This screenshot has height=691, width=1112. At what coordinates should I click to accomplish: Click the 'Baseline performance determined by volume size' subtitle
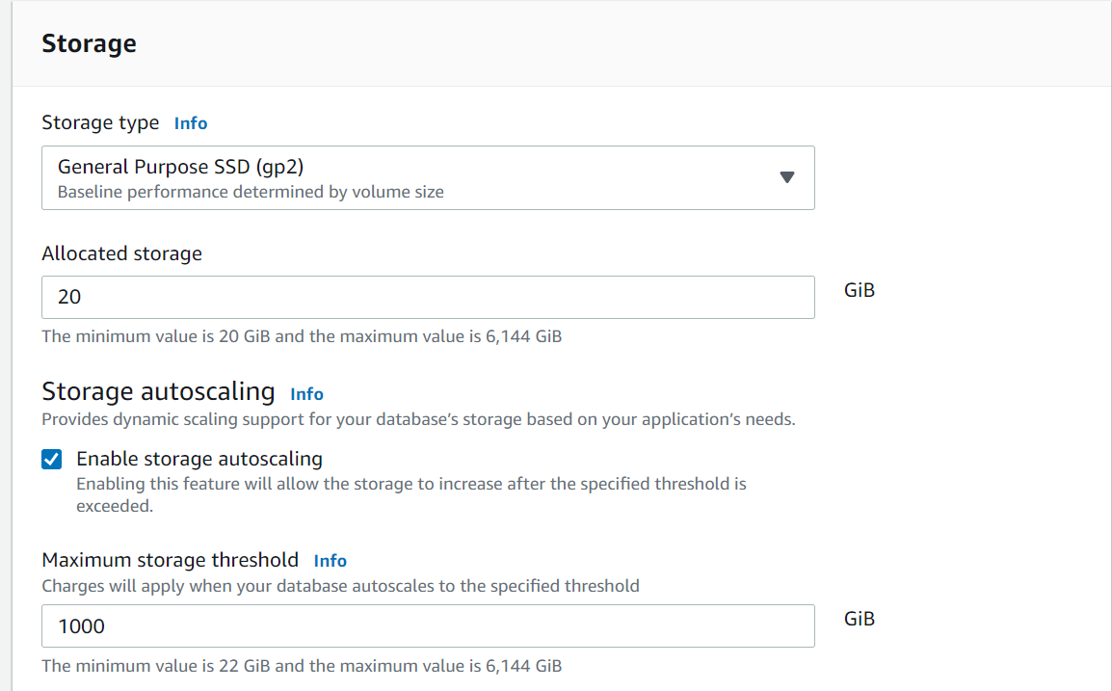(251, 192)
